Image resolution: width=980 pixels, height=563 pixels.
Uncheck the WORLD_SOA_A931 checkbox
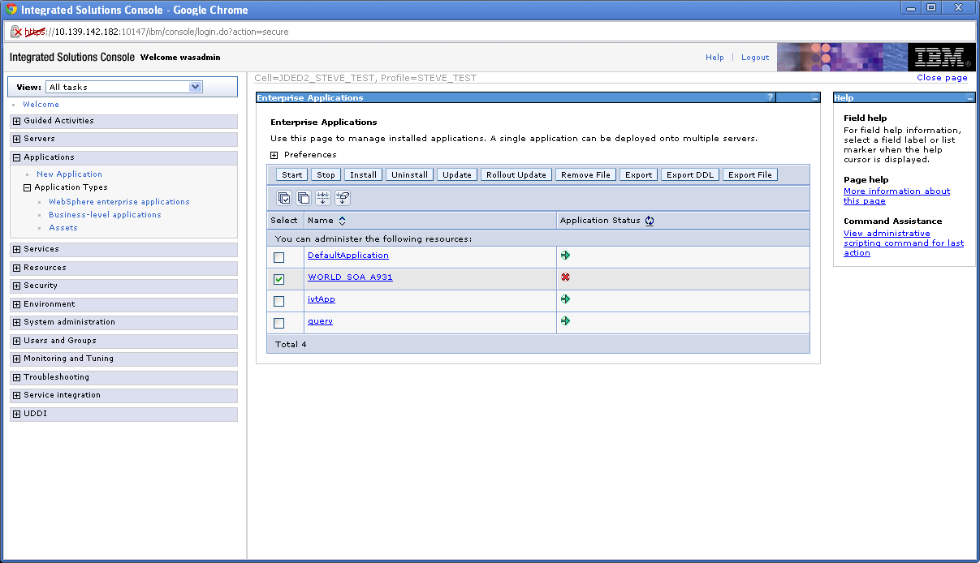click(x=279, y=279)
